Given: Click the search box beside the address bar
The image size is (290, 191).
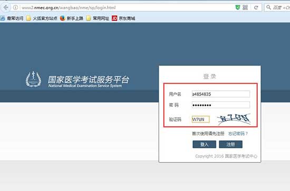Looking at the screenshot, I should pos(277,7).
